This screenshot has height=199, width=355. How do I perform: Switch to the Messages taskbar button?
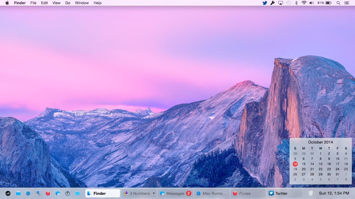click(175, 193)
